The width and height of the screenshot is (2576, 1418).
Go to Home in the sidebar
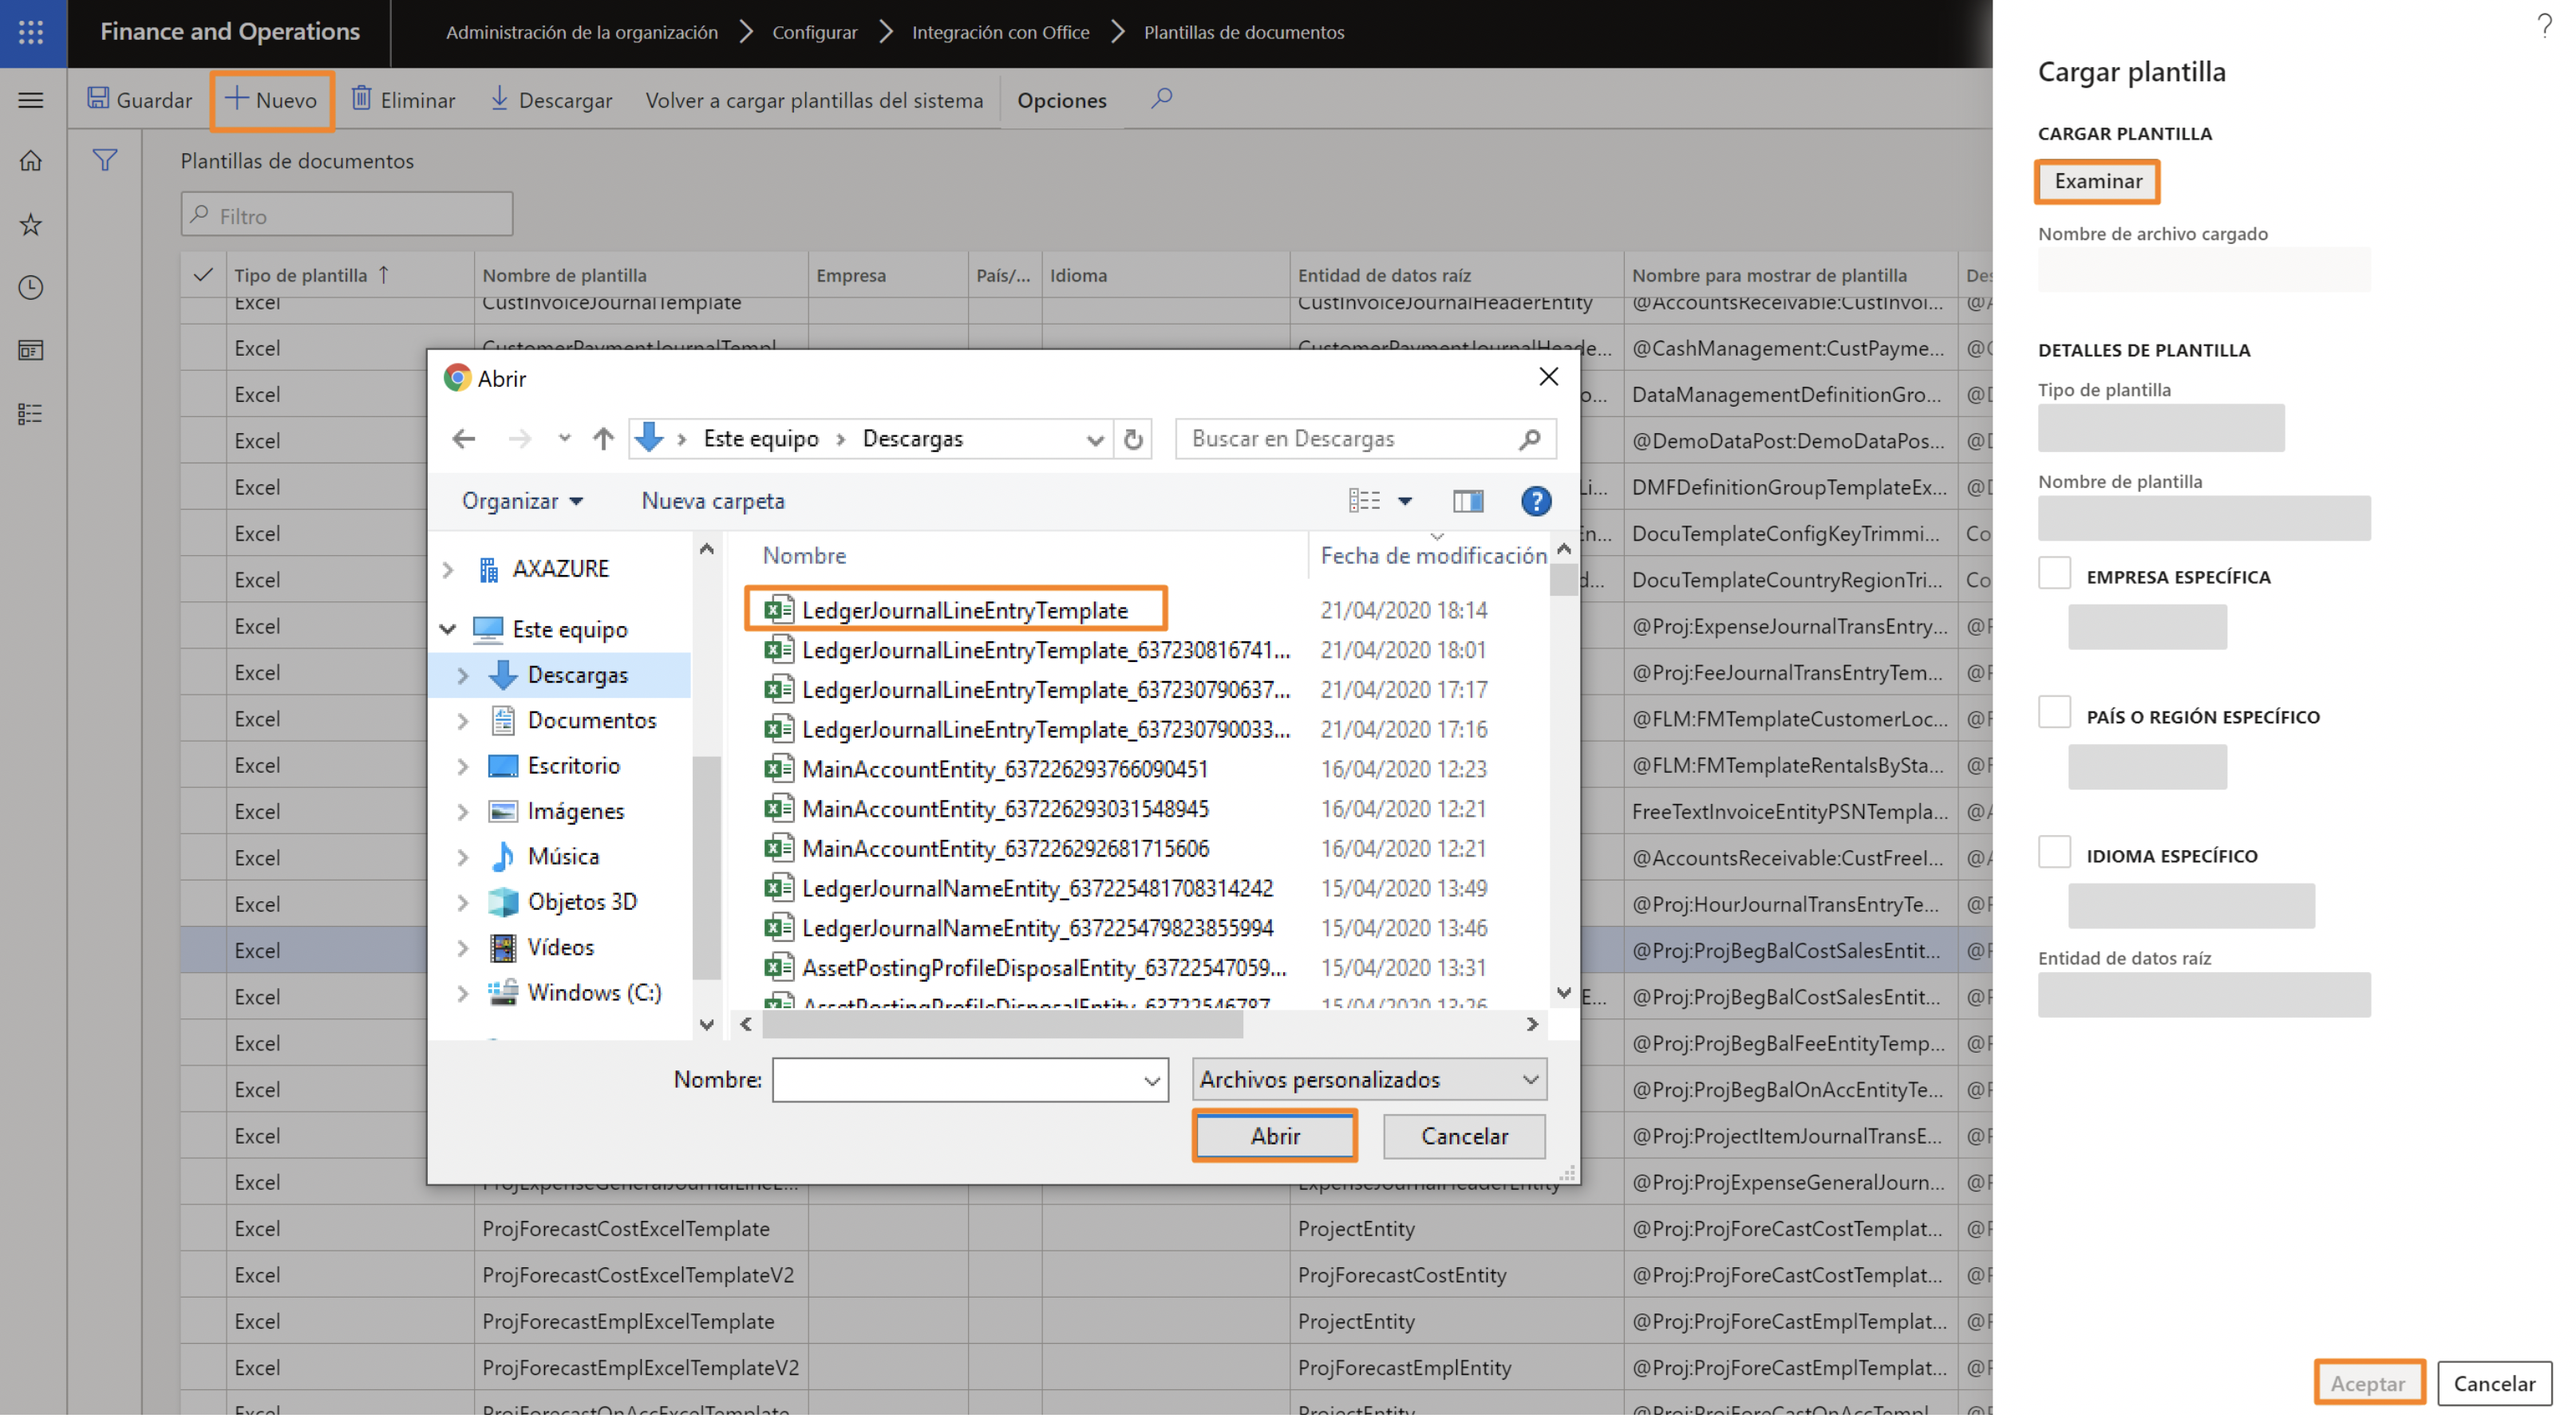click(31, 161)
